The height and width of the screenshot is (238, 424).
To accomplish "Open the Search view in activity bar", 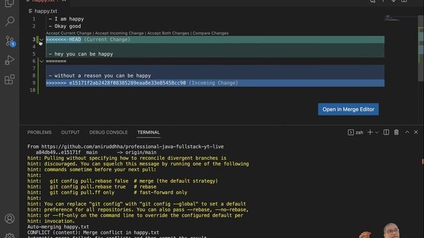I will pyautogui.click(x=10, y=21).
